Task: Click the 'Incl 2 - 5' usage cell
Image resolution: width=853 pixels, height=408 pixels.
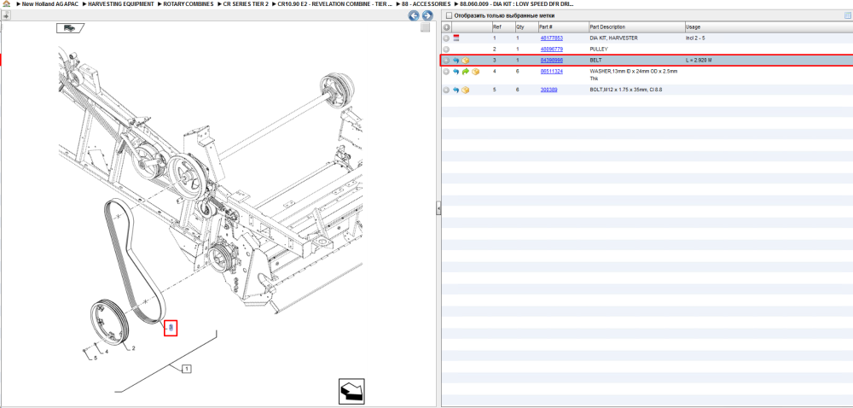Action: pyautogui.click(x=695, y=38)
